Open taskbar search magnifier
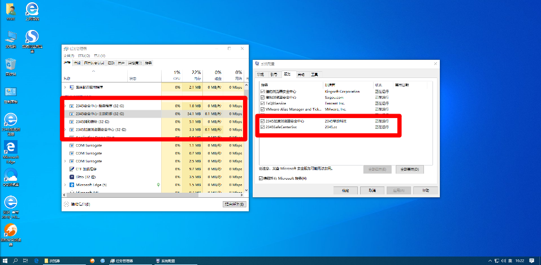541x265 pixels. point(15,261)
